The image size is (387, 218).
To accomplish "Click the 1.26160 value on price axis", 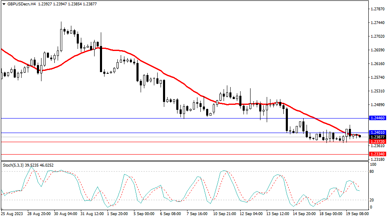I will point(377,64).
